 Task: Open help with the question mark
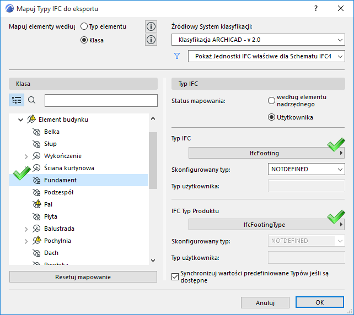(x=316, y=8)
